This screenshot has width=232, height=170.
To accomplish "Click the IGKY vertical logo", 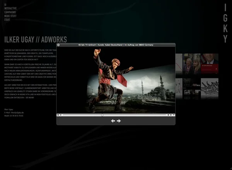I will pyautogui.click(x=225, y=23).
